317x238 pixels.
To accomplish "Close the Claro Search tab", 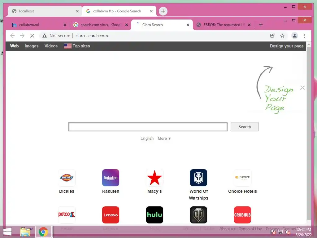I will pos(188,25).
